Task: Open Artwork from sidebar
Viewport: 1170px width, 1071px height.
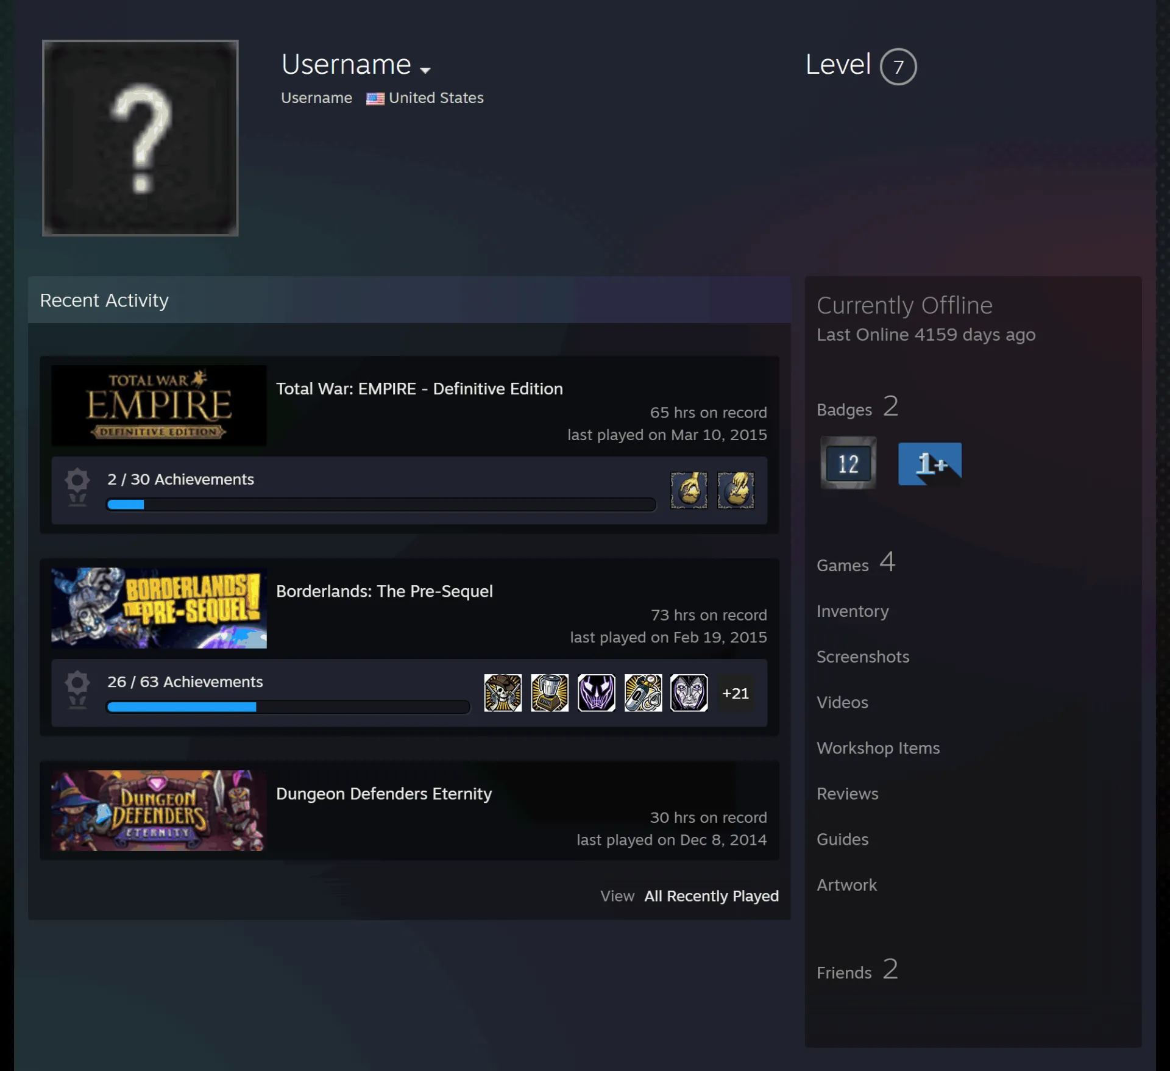Action: (846, 885)
